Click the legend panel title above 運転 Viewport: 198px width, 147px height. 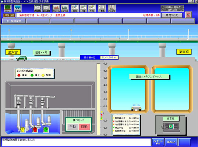25,71
